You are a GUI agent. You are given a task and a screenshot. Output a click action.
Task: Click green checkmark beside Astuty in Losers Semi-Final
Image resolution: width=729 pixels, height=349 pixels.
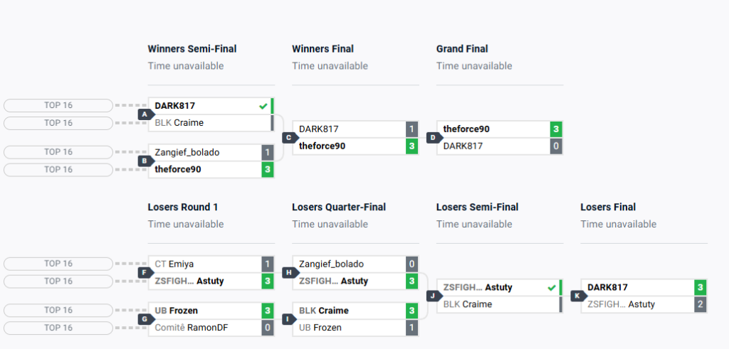(x=551, y=288)
